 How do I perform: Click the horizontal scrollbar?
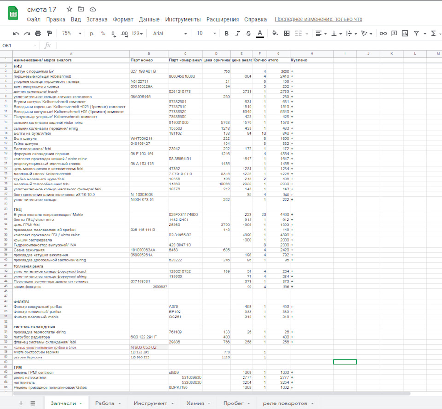click(211, 393)
